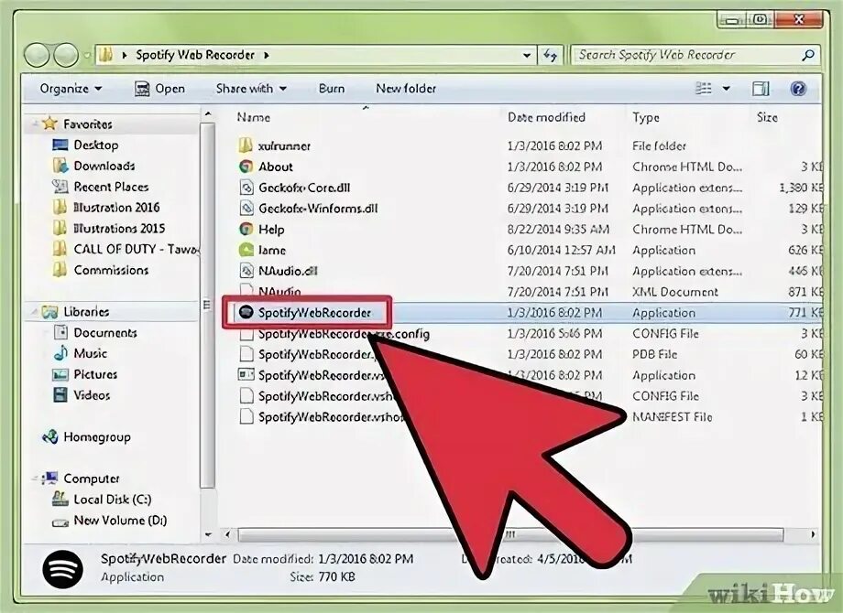Click the Help question mark icon
This screenshot has height=613, width=843.
[x=798, y=89]
